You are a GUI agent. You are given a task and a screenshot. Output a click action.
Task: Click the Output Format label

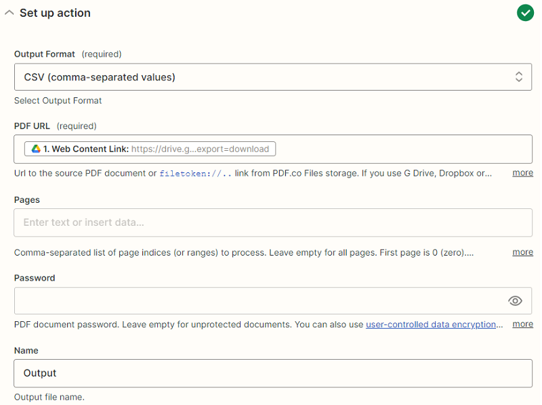click(x=45, y=54)
